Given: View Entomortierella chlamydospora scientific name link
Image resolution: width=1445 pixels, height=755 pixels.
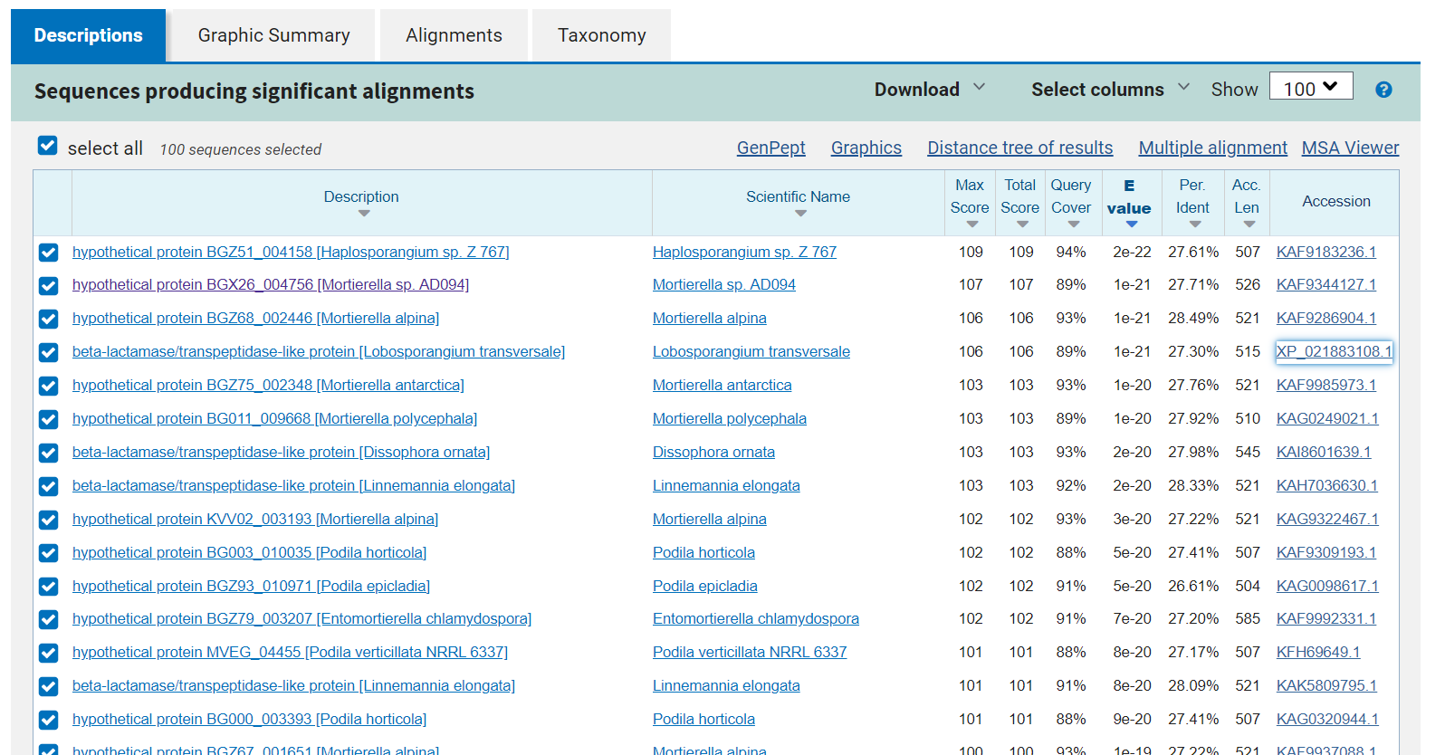Looking at the screenshot, I should pyautogui.click(x=756, y=618).
